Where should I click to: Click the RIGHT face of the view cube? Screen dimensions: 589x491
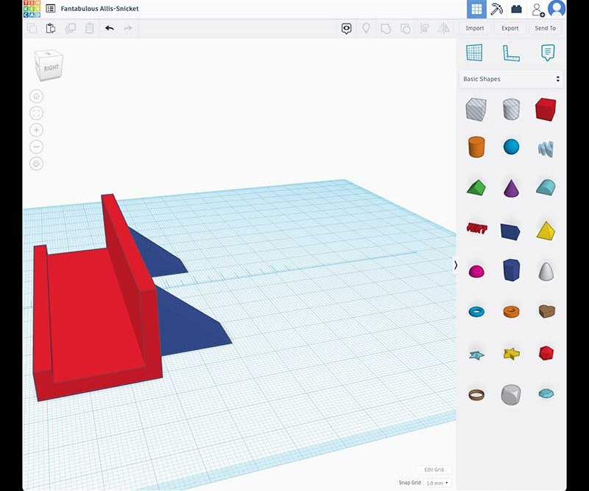(x=51, y=68)
